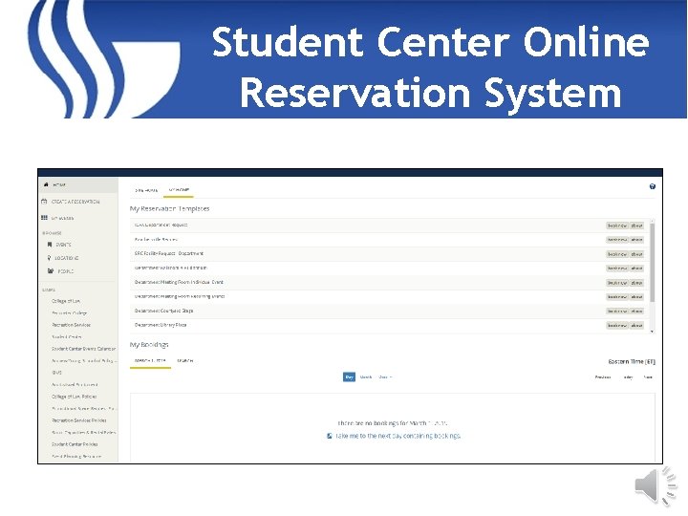Click about for Department Courtyard Stage
The image size is (688, 516).
click(636, 312)
